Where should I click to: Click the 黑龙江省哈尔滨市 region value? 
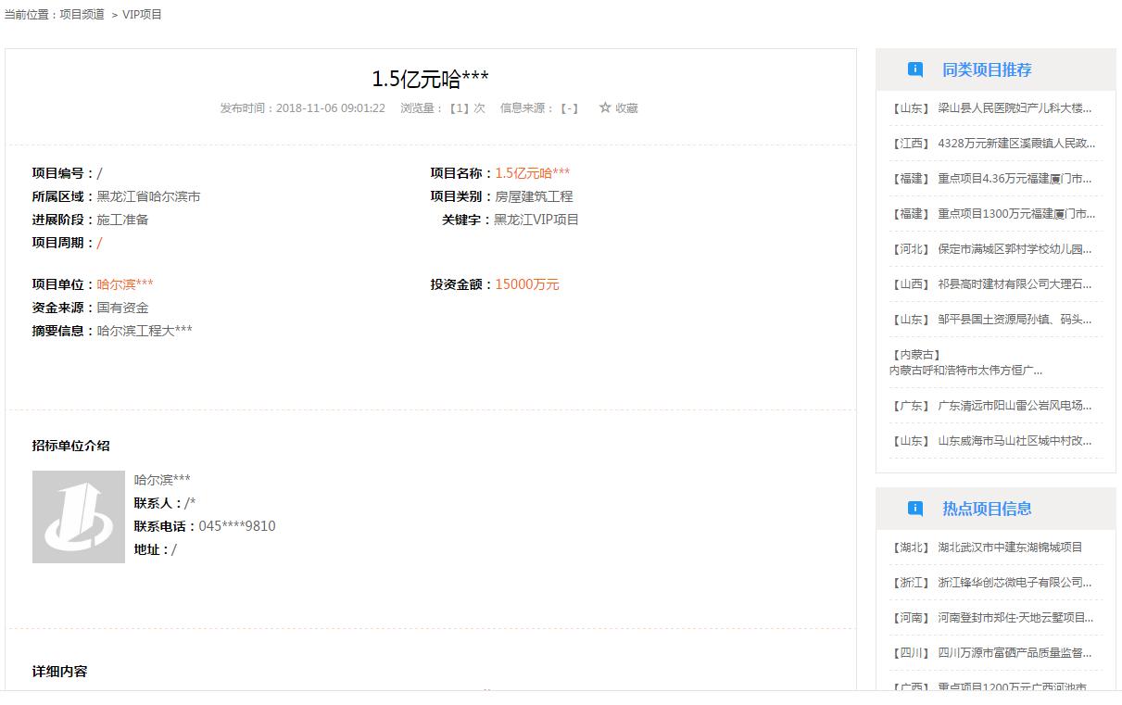click(148, 195)
